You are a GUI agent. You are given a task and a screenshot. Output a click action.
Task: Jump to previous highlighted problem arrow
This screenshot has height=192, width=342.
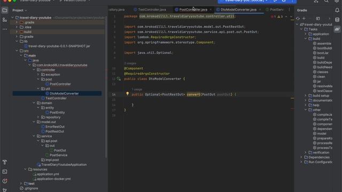point(286,17)
